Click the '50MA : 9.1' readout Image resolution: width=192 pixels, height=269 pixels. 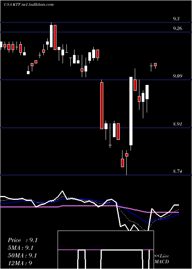22,256
